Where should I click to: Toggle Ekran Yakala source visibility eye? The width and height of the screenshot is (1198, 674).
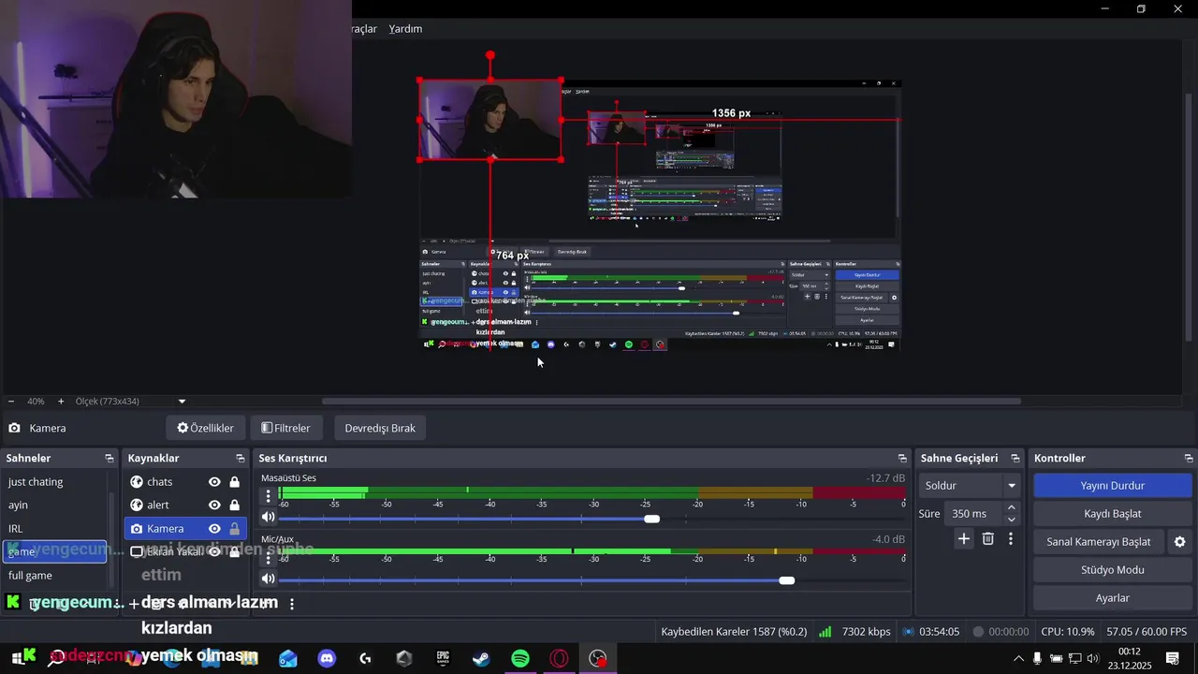214,552
